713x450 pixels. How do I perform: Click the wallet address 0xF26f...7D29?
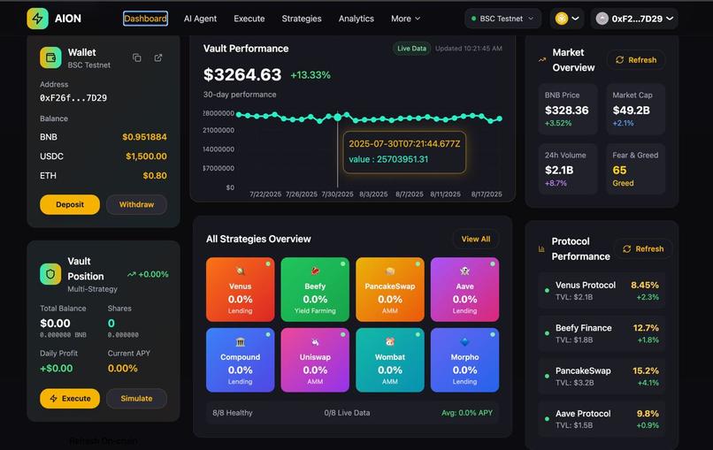click(x=73, y=98)
